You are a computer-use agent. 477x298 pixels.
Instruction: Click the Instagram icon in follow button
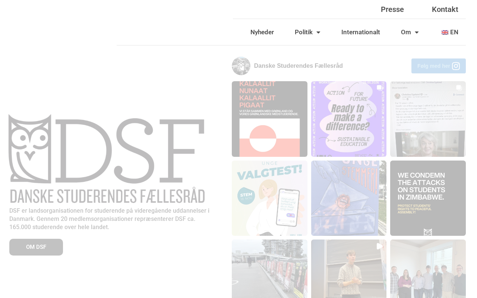click(x=456, y=66)
